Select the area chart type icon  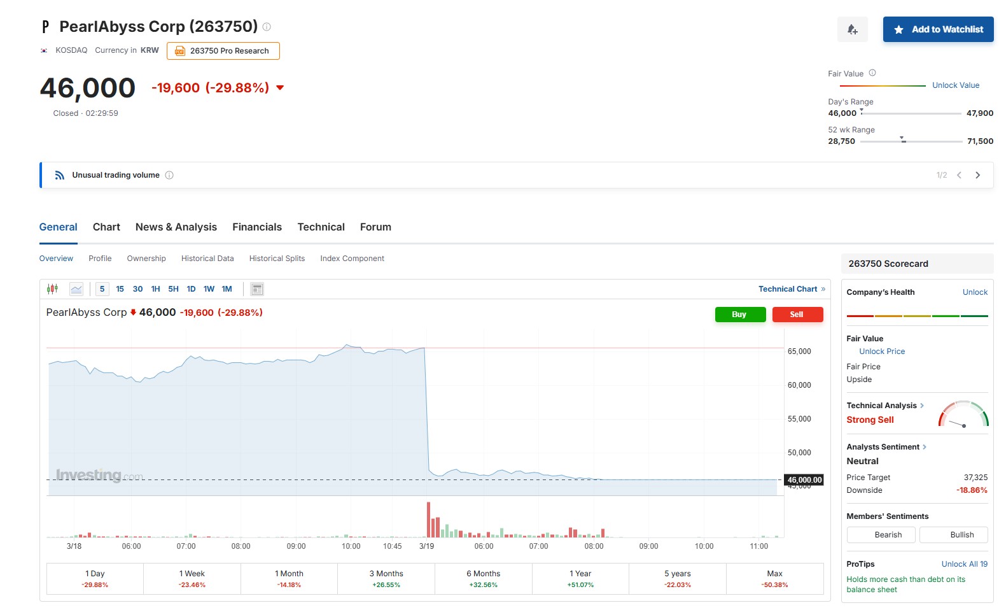pyautogui.click(x=76, y=289)
